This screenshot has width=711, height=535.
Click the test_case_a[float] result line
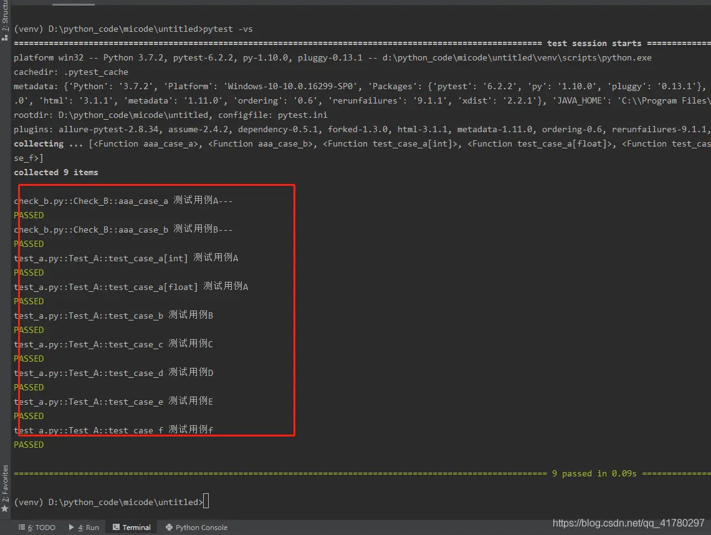pyautogui.click(x=131, y=286)
